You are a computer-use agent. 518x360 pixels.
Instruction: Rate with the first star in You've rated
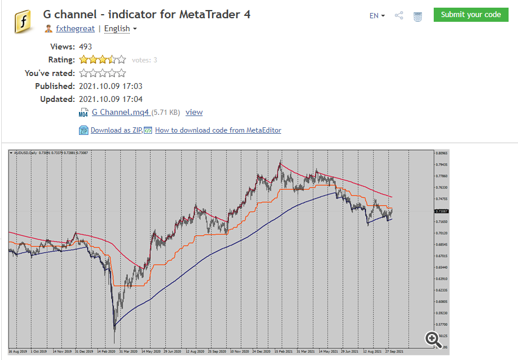[84, 73]
